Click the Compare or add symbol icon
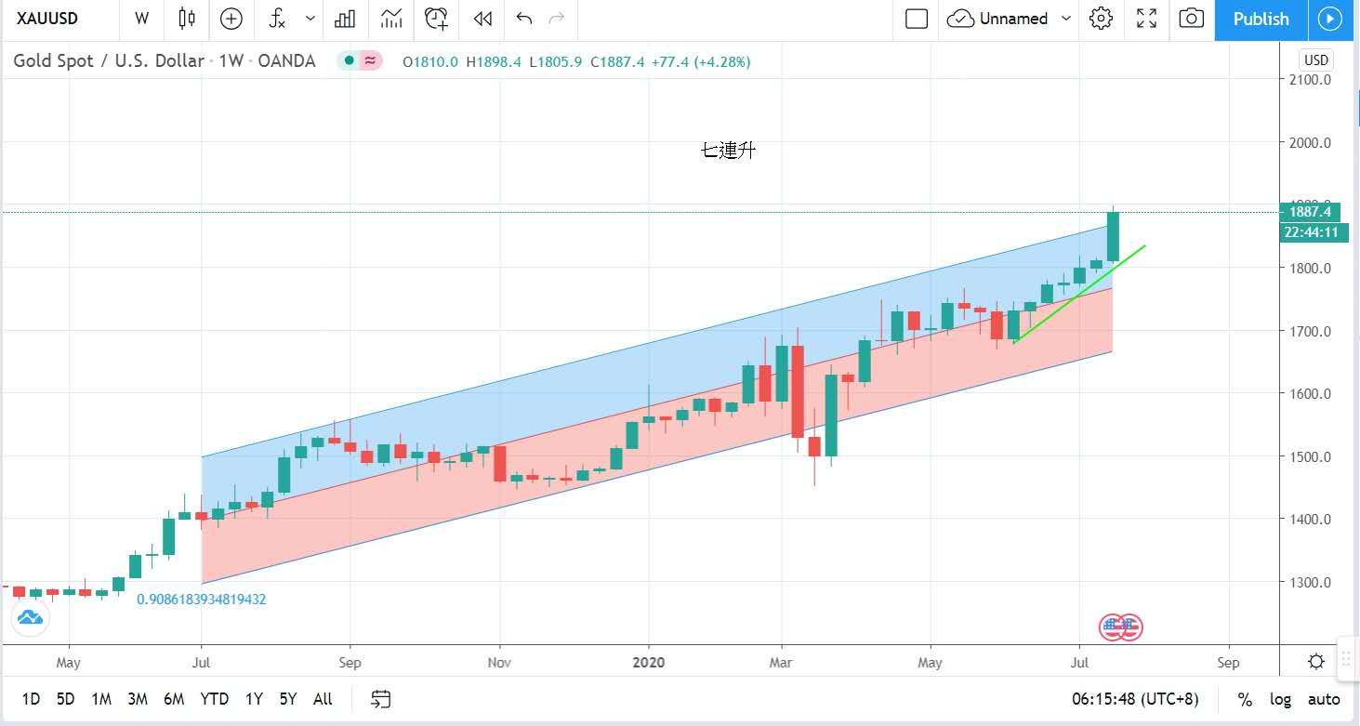This screenshot has height=726, width=1360. click(231, 19)
